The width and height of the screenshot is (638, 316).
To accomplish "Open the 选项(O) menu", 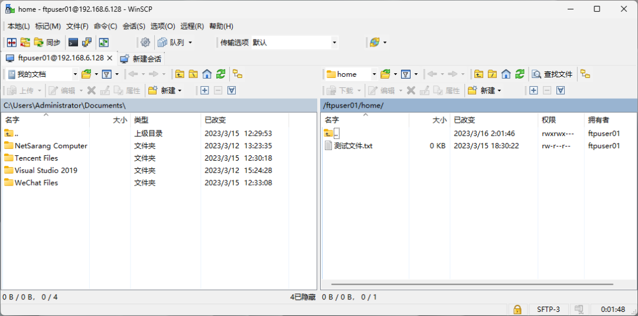I will 163,26.
